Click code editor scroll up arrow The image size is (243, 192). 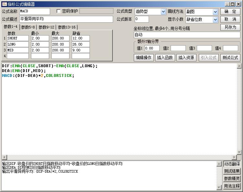pyautogui.click(x=239, y=66)
